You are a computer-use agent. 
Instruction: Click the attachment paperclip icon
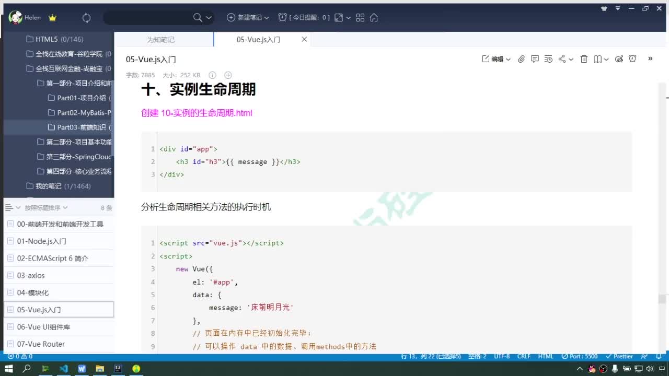coord(521,59)
